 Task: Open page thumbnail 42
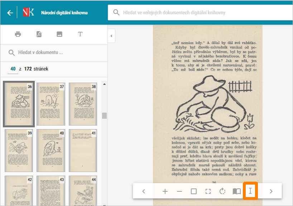[19, 191]
